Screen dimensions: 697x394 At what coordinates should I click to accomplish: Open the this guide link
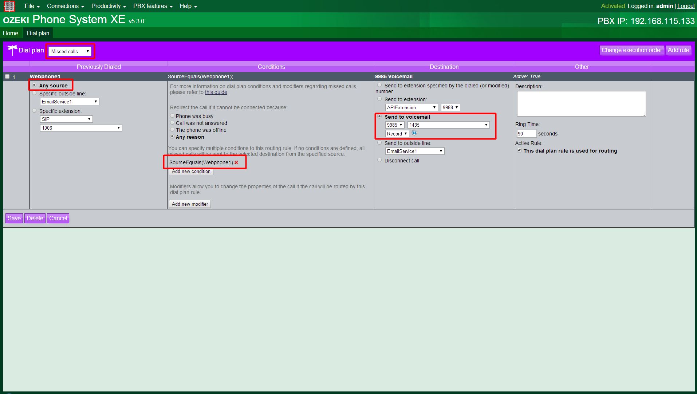click(x=216, y=92)
